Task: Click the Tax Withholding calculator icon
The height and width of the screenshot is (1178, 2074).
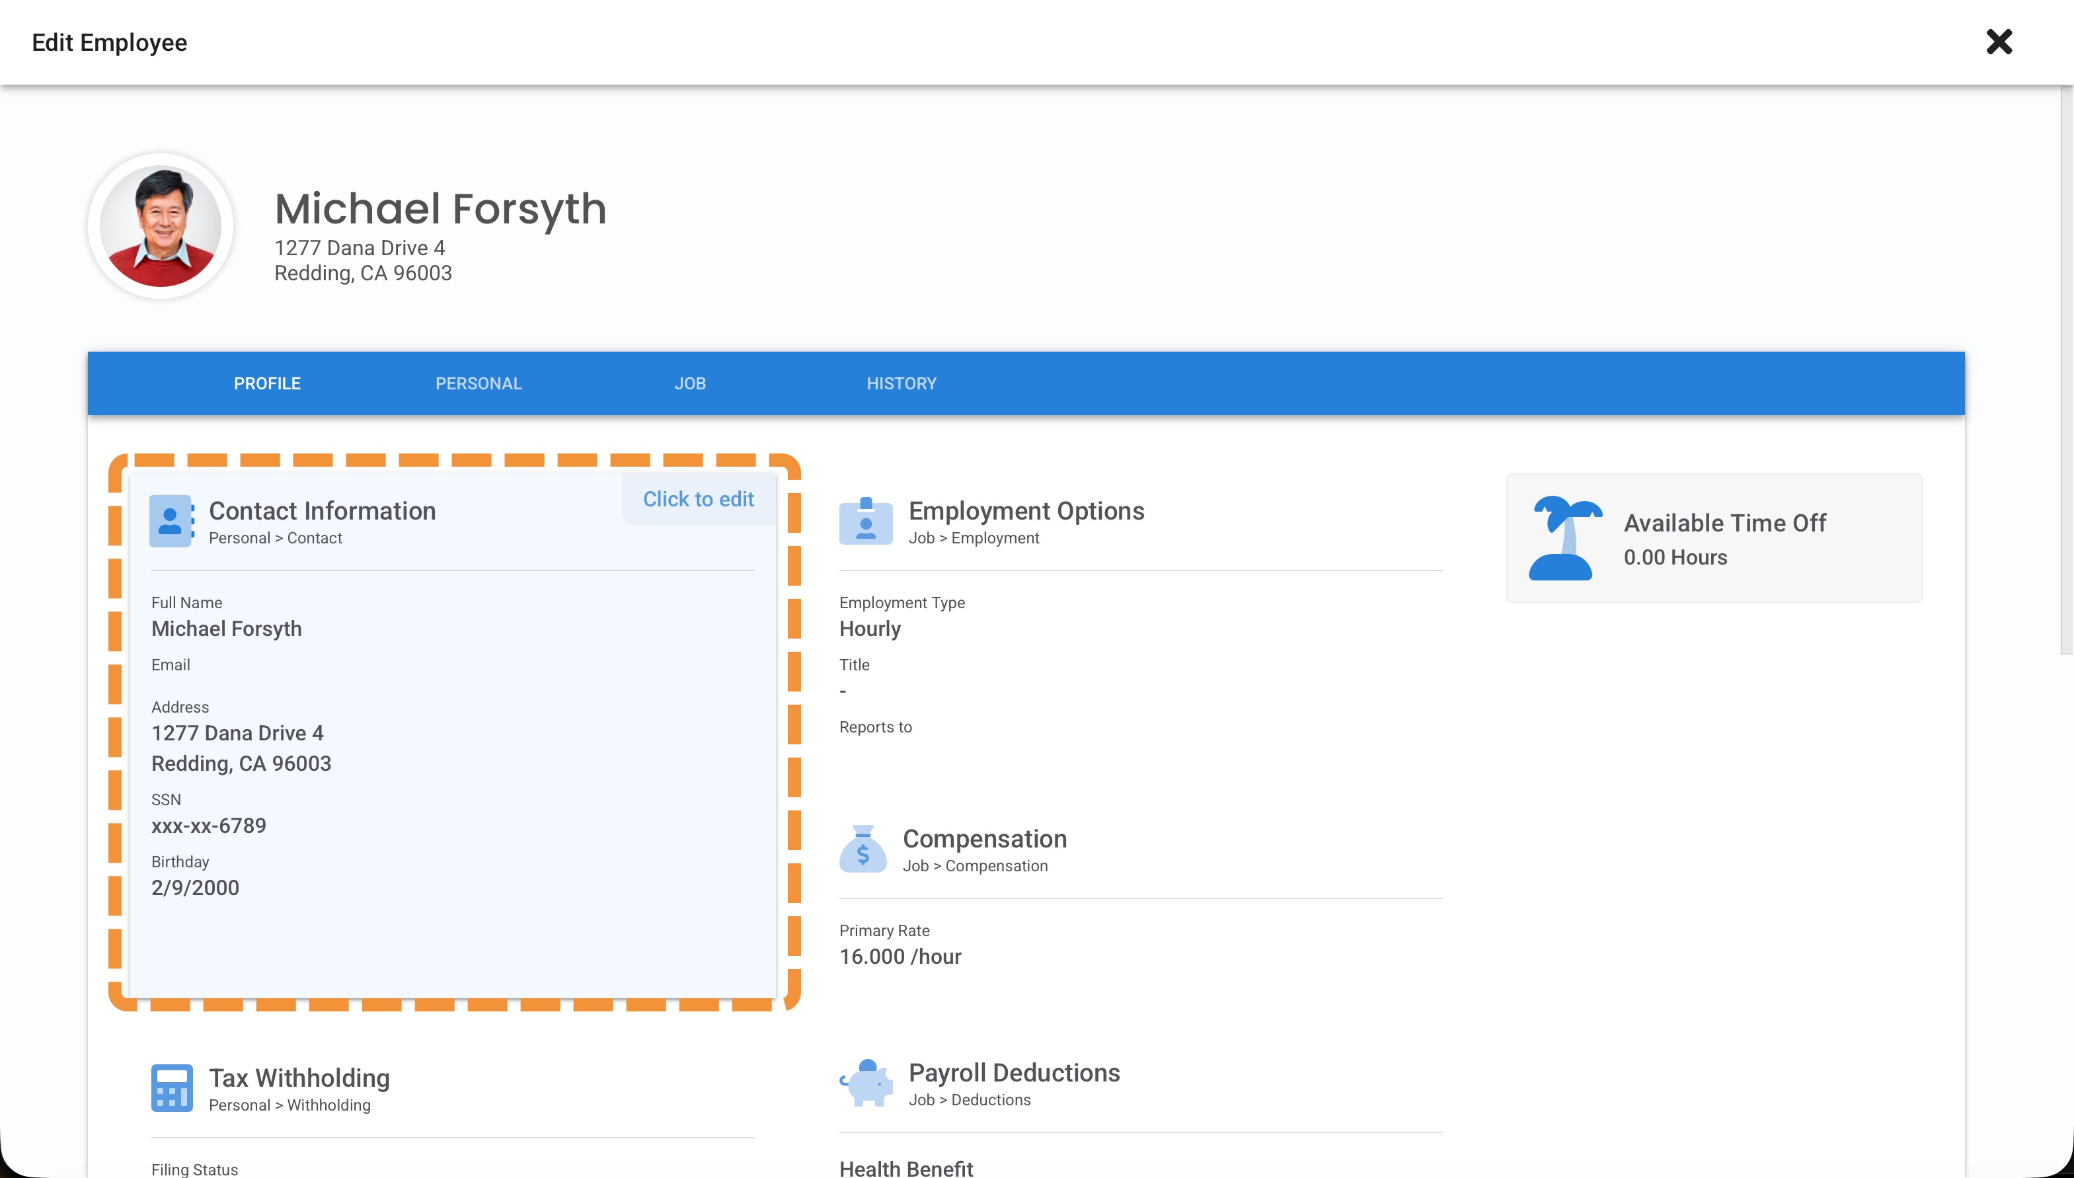Action: (x=171, y=1087)
